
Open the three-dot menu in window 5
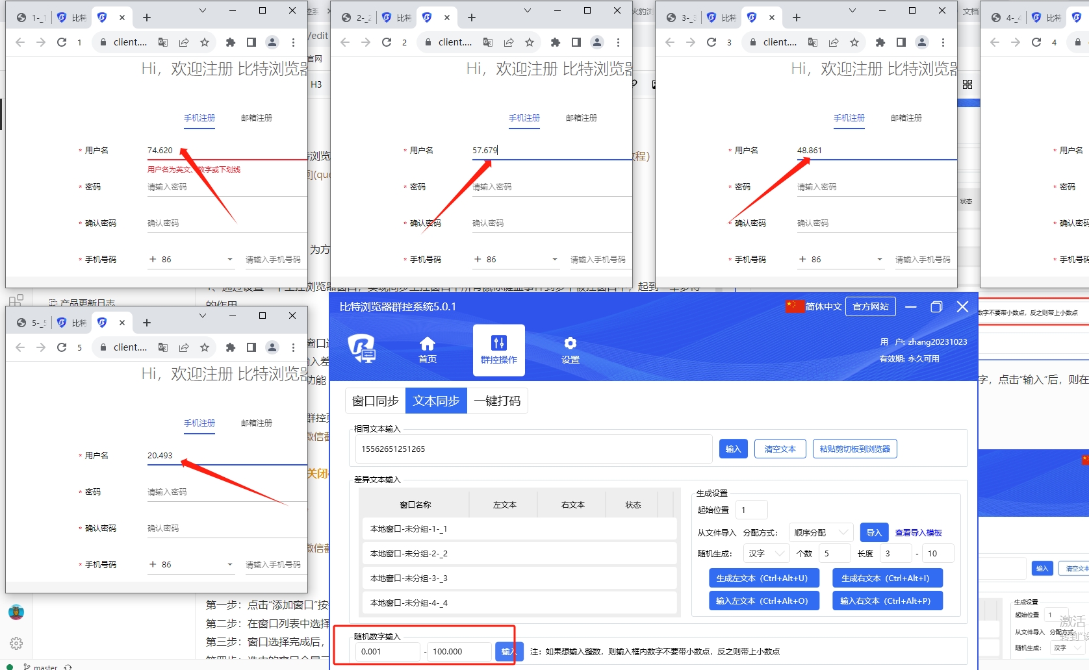click(294, 347)
